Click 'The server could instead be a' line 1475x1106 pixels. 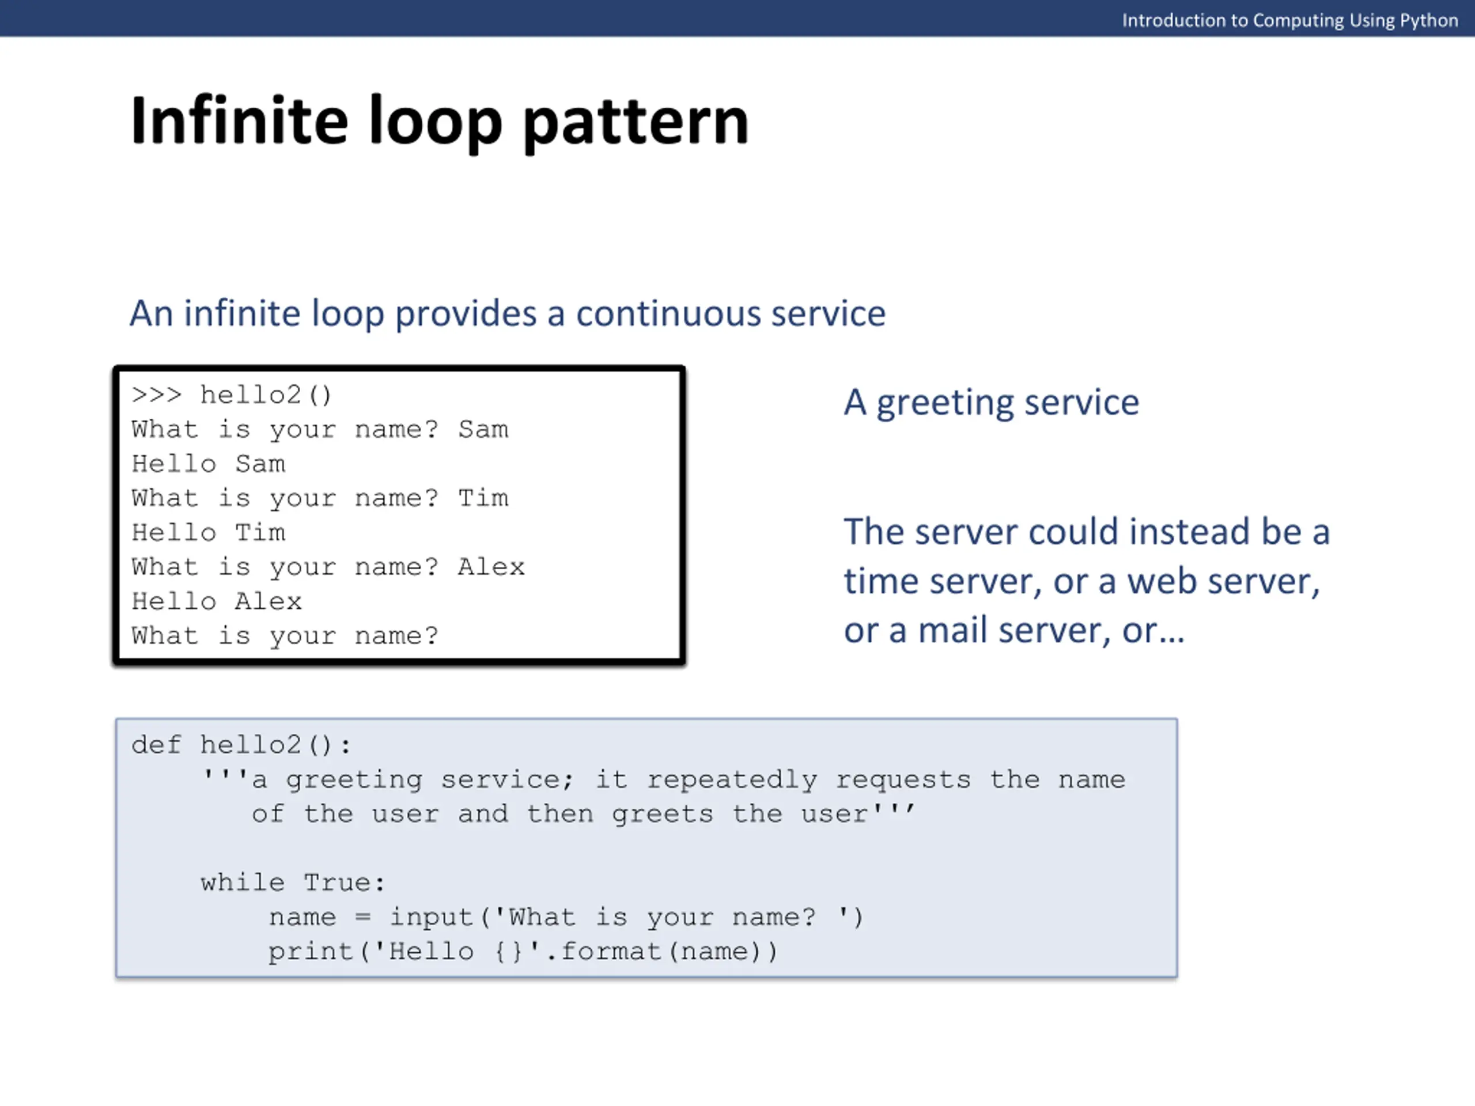click(1087, 532)
